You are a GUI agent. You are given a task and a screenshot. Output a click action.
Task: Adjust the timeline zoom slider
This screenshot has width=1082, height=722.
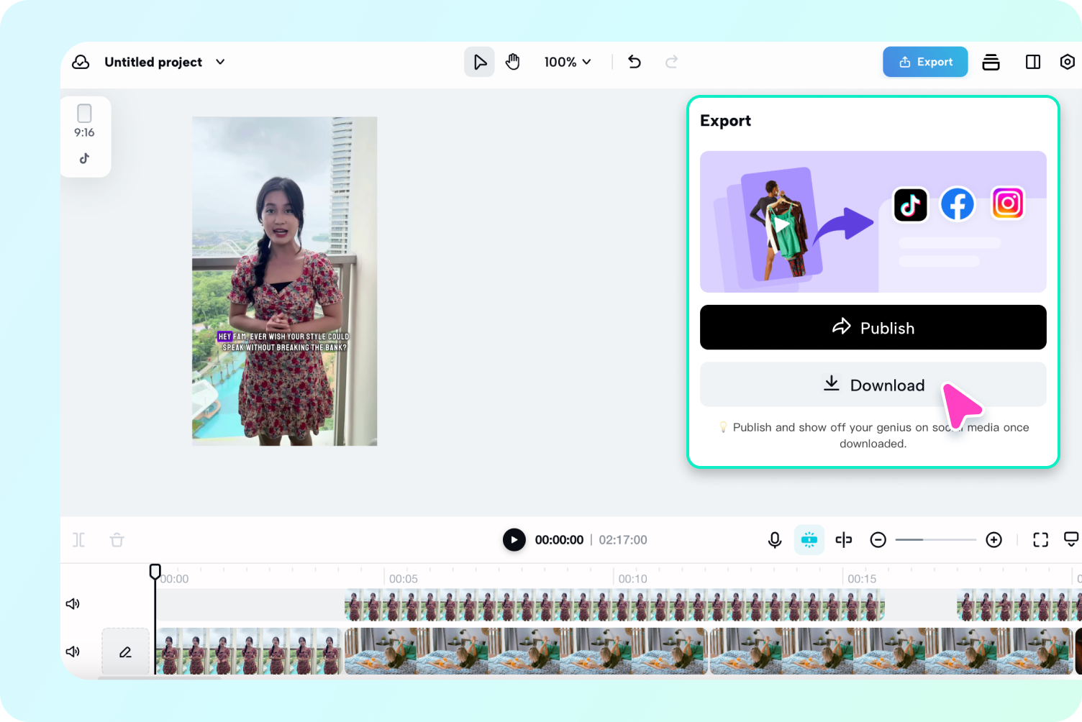[935, 539]
